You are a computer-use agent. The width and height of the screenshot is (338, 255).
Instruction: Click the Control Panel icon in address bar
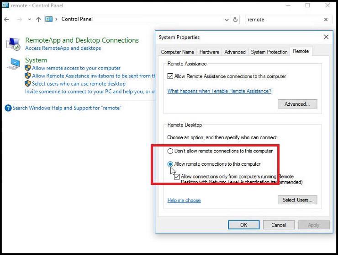49,19
